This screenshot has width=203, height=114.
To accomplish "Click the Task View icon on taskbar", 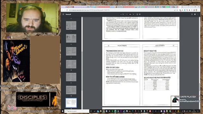I will [x=95, y=111].
